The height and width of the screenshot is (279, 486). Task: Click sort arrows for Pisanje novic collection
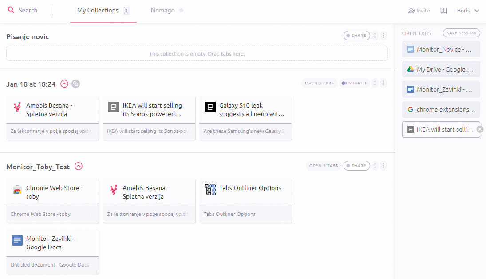[x=375, y=36]
